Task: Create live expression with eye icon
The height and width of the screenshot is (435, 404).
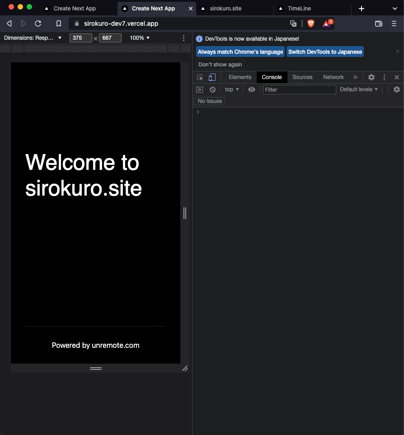Action: coord(252,89)
